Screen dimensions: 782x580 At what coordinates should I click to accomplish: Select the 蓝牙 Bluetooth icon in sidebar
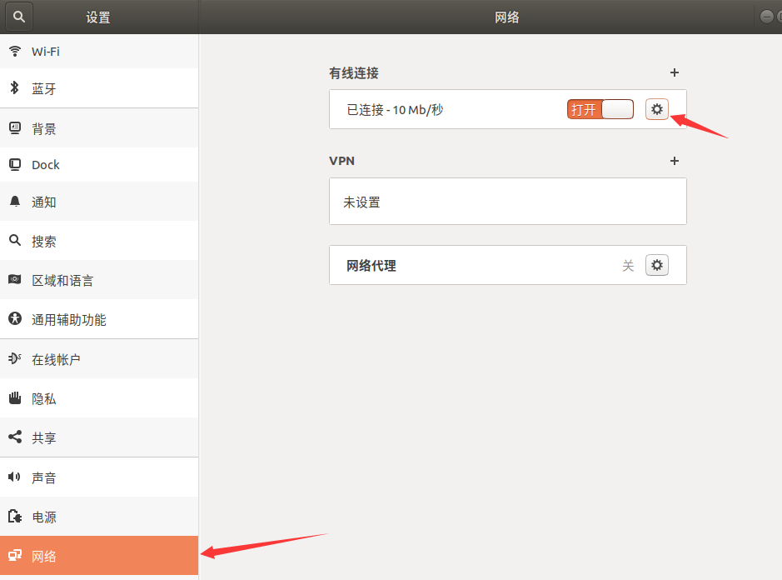(x=15, y=87)
